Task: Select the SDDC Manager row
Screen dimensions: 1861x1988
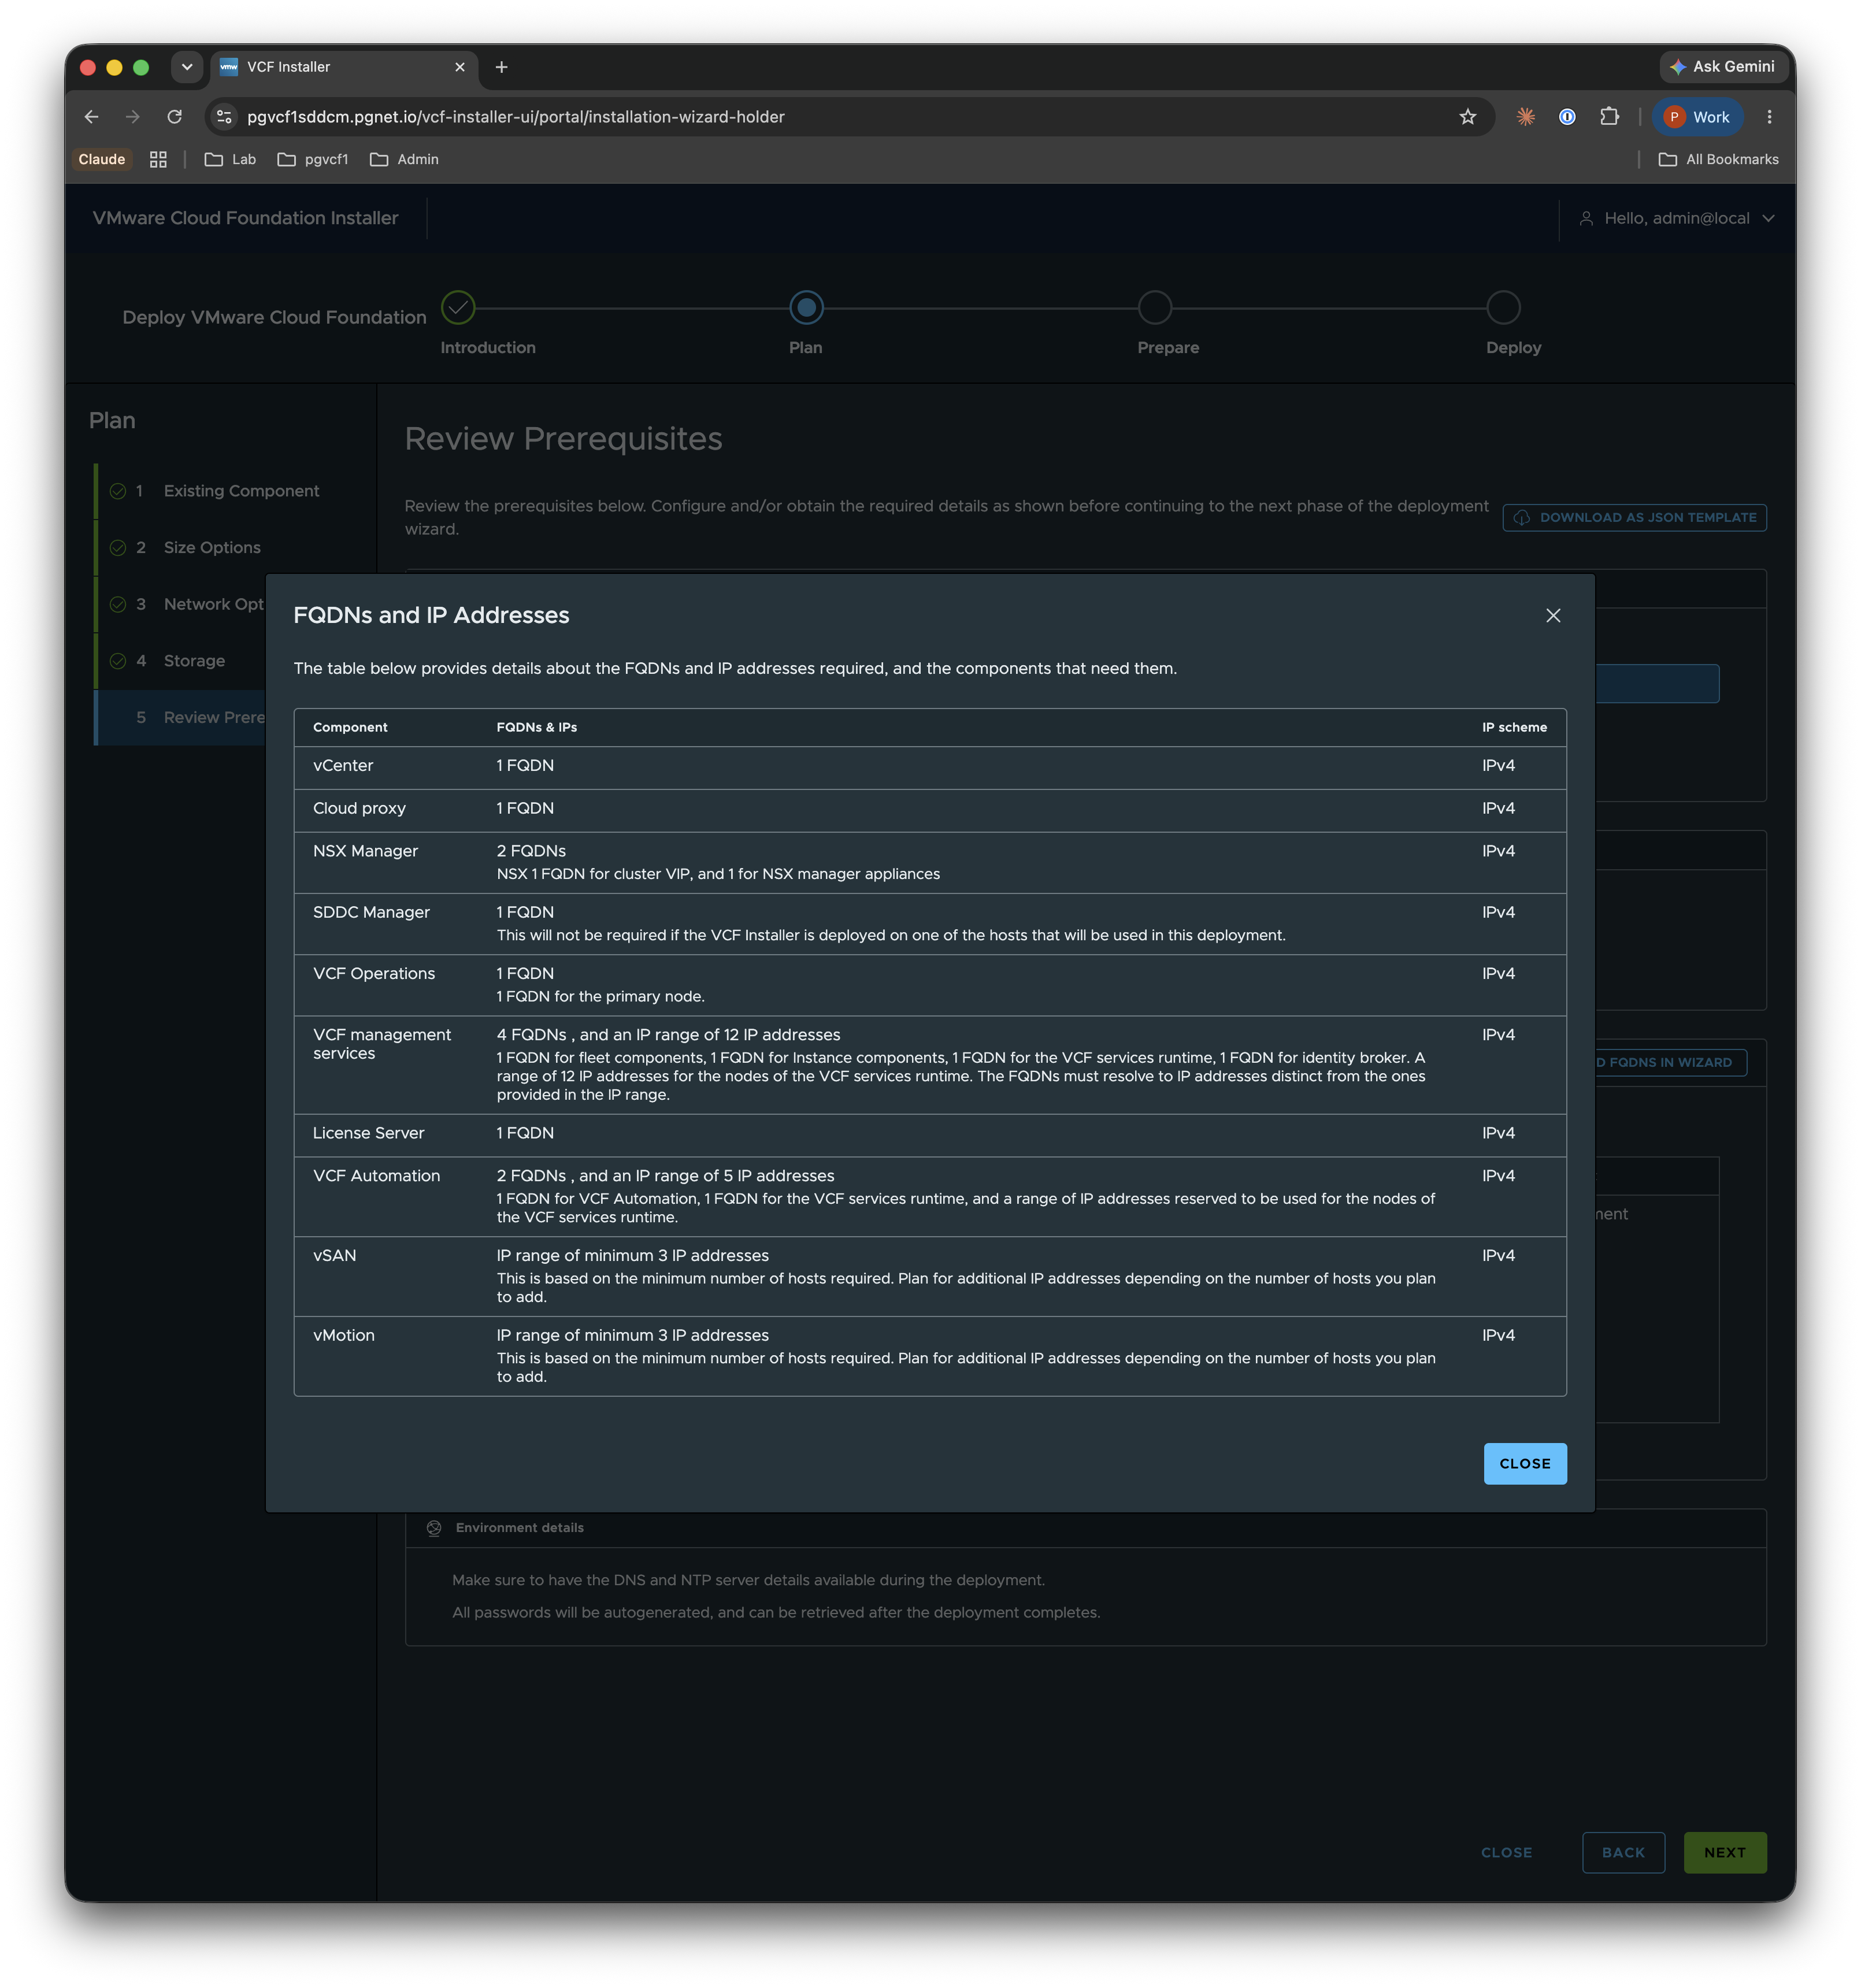Action: tap(929, 923)
